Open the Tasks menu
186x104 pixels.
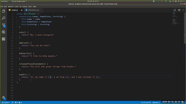[x=30, y=7]
